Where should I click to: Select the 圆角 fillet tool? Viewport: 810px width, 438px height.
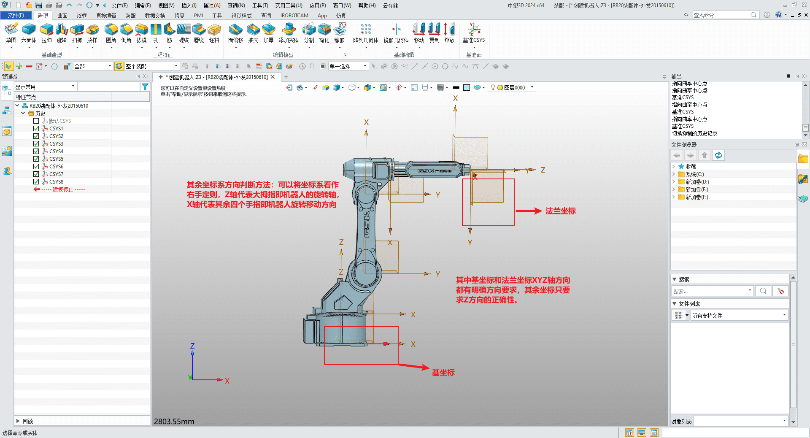tap(111, 33)
